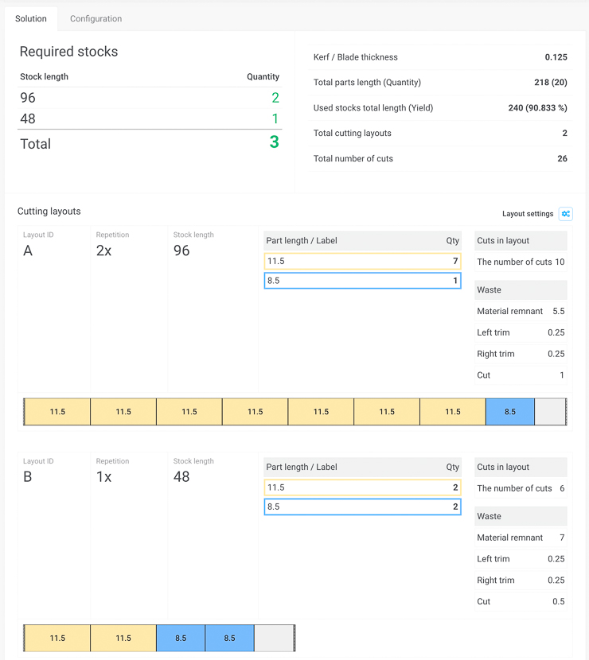Select the stock length 96 row
Viewport: 589px width, 660px height.
[x=150, y=98]
